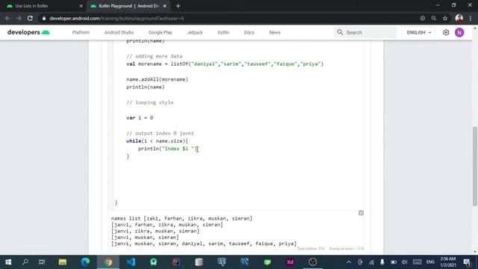Open the Jetpack nav item
The image size is (478, 269).
point(195,32)
